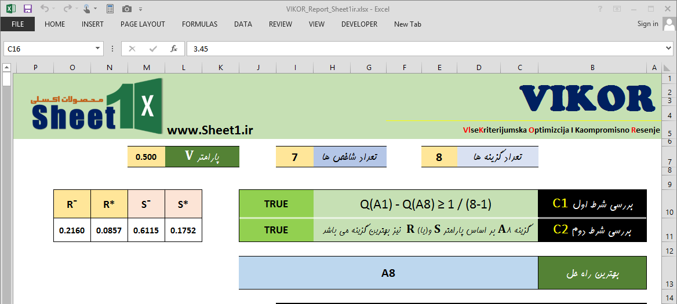This screenshot has width=677, height=304.
Task: Select the C2 condition TRUE cell
Action: (276, 230)
